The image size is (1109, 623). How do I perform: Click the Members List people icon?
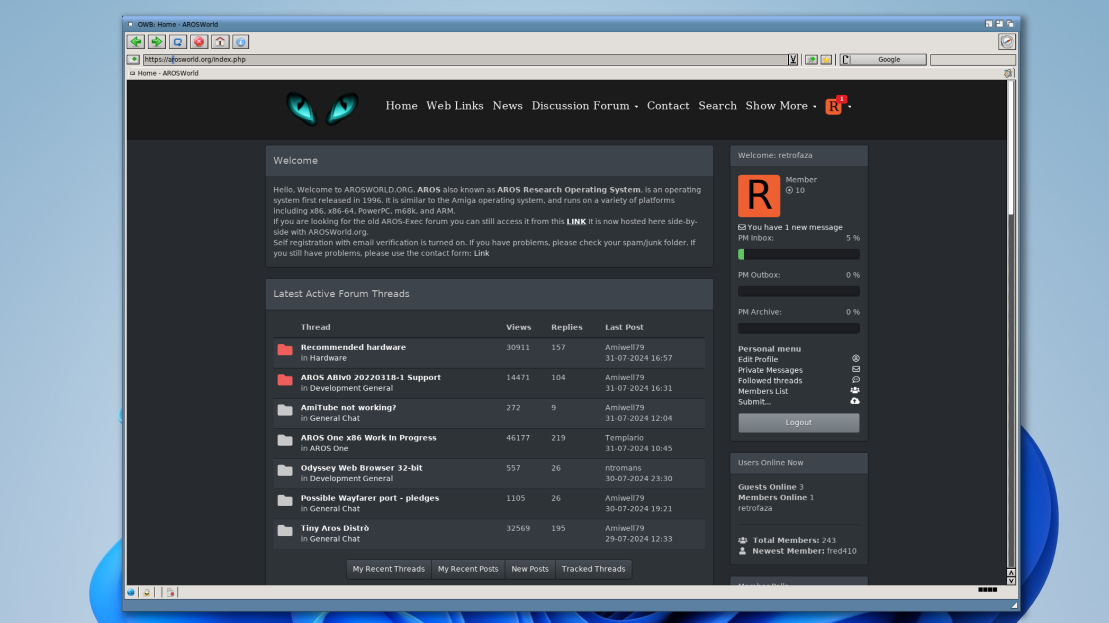pos(854,390)
